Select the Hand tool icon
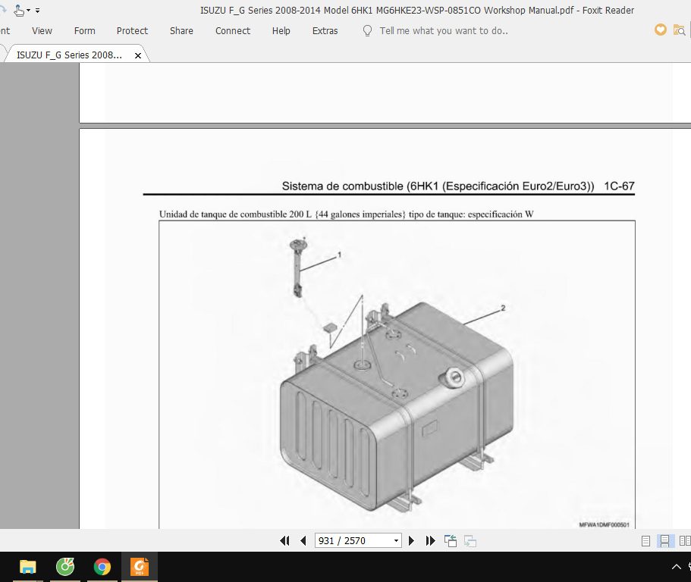 (18, 10)
